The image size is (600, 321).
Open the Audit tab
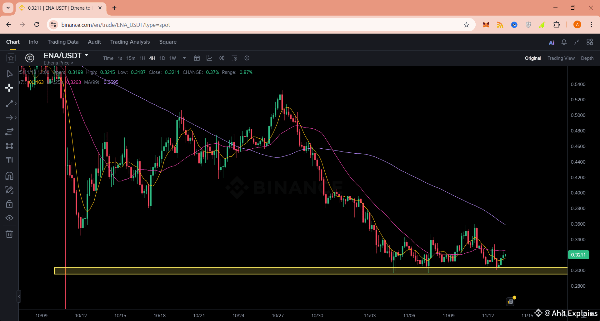(x=94, y=42)
